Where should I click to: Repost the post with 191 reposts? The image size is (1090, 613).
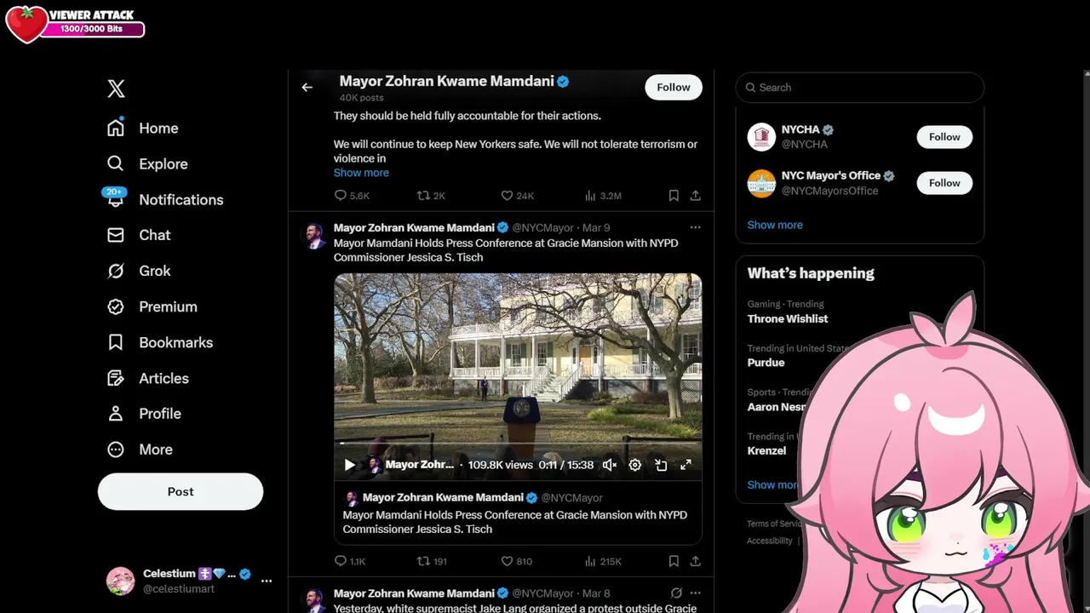click(x=431, y=562)
